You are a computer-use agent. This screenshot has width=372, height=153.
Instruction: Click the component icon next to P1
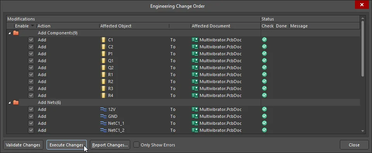click(103, 54)
